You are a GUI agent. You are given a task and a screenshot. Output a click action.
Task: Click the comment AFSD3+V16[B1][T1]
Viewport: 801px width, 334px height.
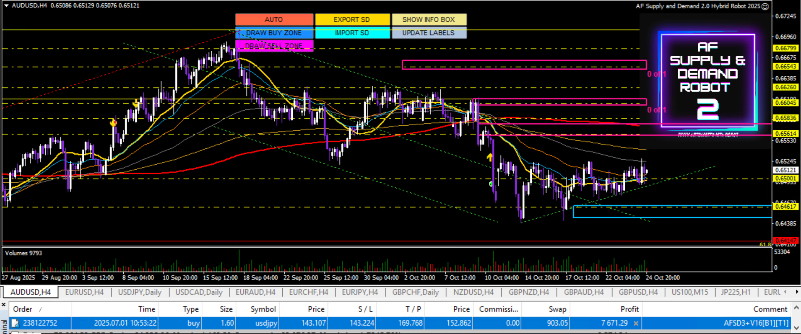point(756,323)
